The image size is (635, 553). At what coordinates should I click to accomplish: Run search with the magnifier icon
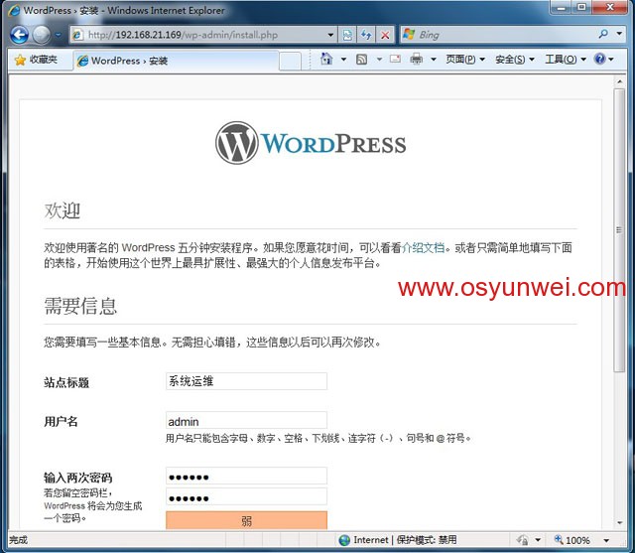[603, 34]
